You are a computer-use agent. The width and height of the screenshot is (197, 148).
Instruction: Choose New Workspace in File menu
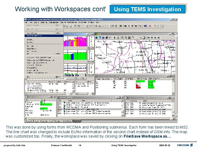[44, 25]
